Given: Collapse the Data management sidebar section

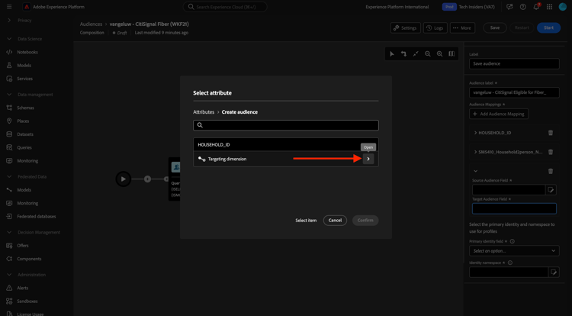Looking at the screenshot, I should pos(9,95).
